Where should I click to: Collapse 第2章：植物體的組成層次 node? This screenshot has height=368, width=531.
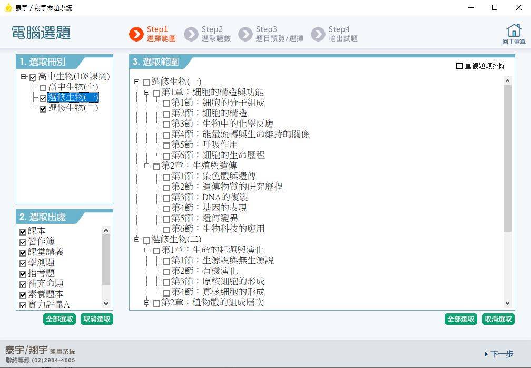point(146,303)
